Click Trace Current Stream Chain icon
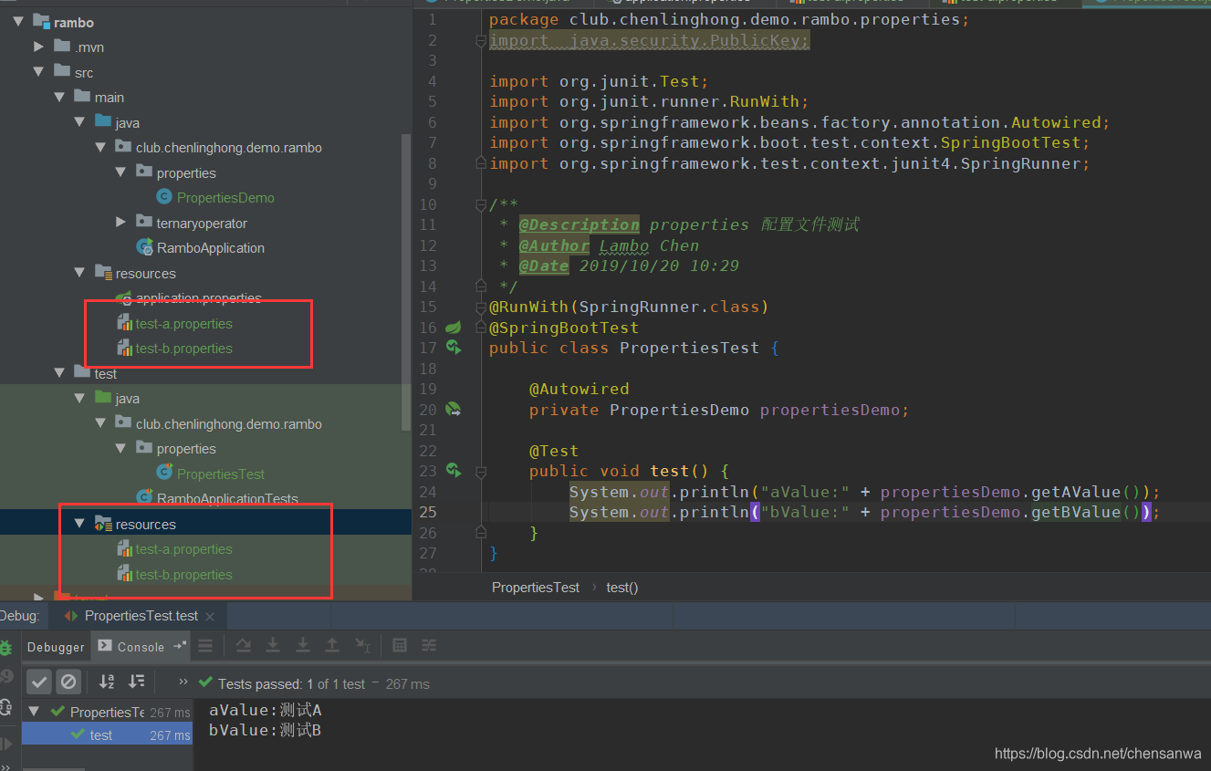 (x=429, y=646)
